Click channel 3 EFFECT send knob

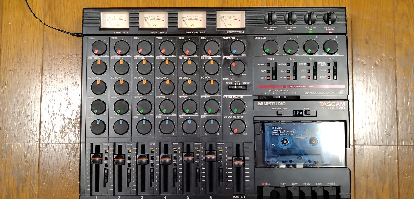[144, 107]
